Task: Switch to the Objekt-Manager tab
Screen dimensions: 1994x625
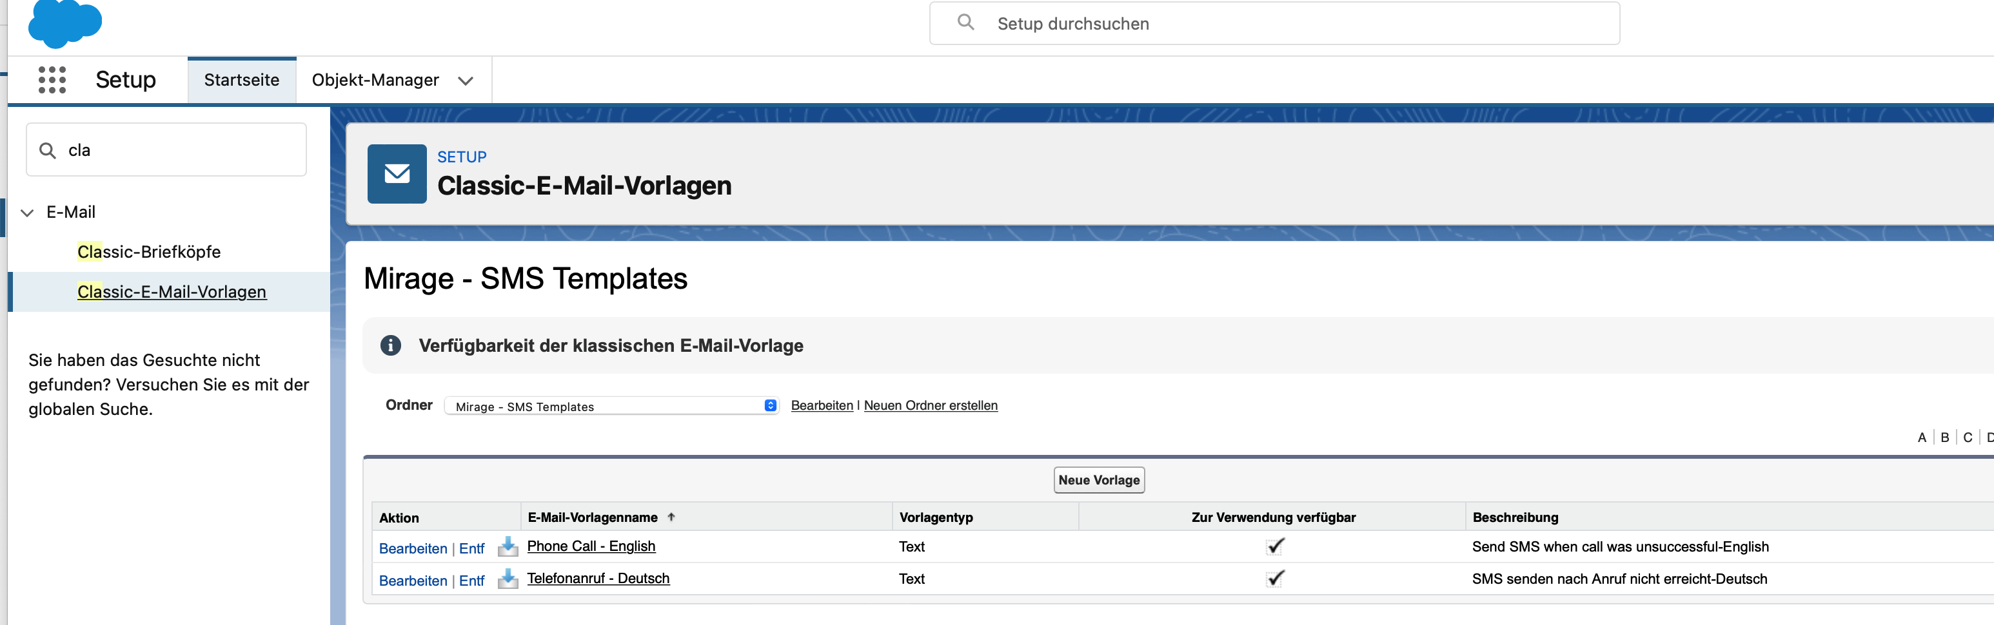Action: click(x=375, y=80)
